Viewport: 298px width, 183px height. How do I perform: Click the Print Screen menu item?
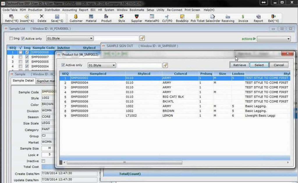point(192,10)
